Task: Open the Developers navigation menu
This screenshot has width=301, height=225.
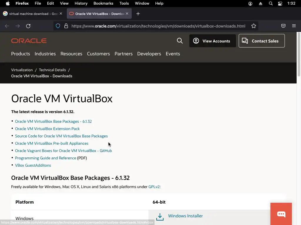Action: 149,54
